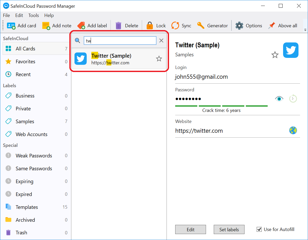Screen dimensions: 308x240
Task: Pin window with the Above all icon
Action: click(272, 25)
